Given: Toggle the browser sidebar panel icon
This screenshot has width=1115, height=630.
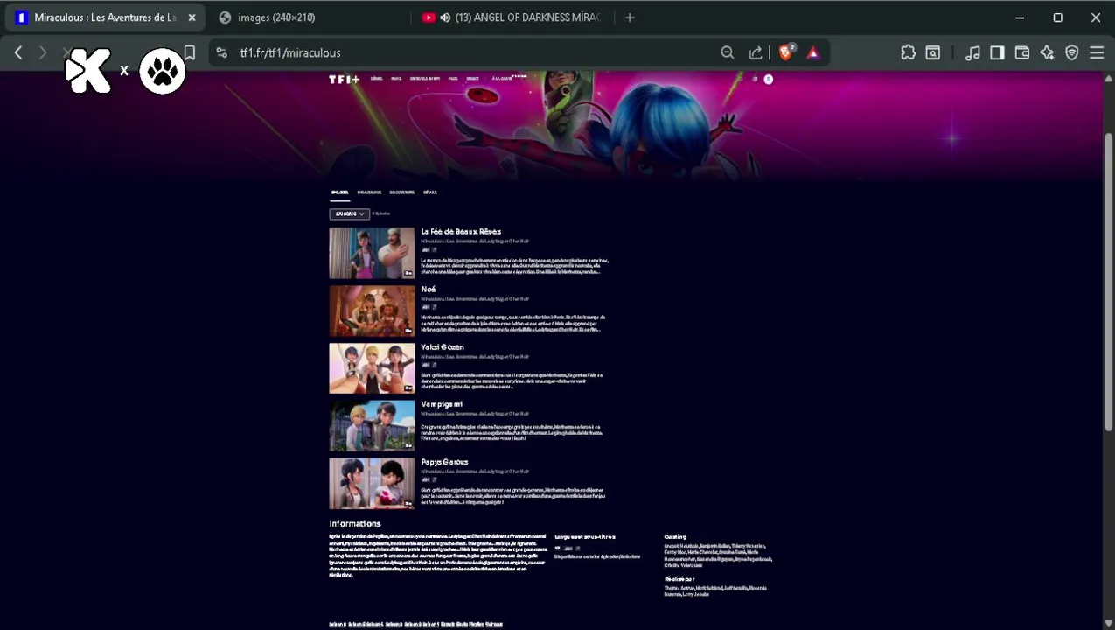Looking at the screenshot, I should coord(997,52).
